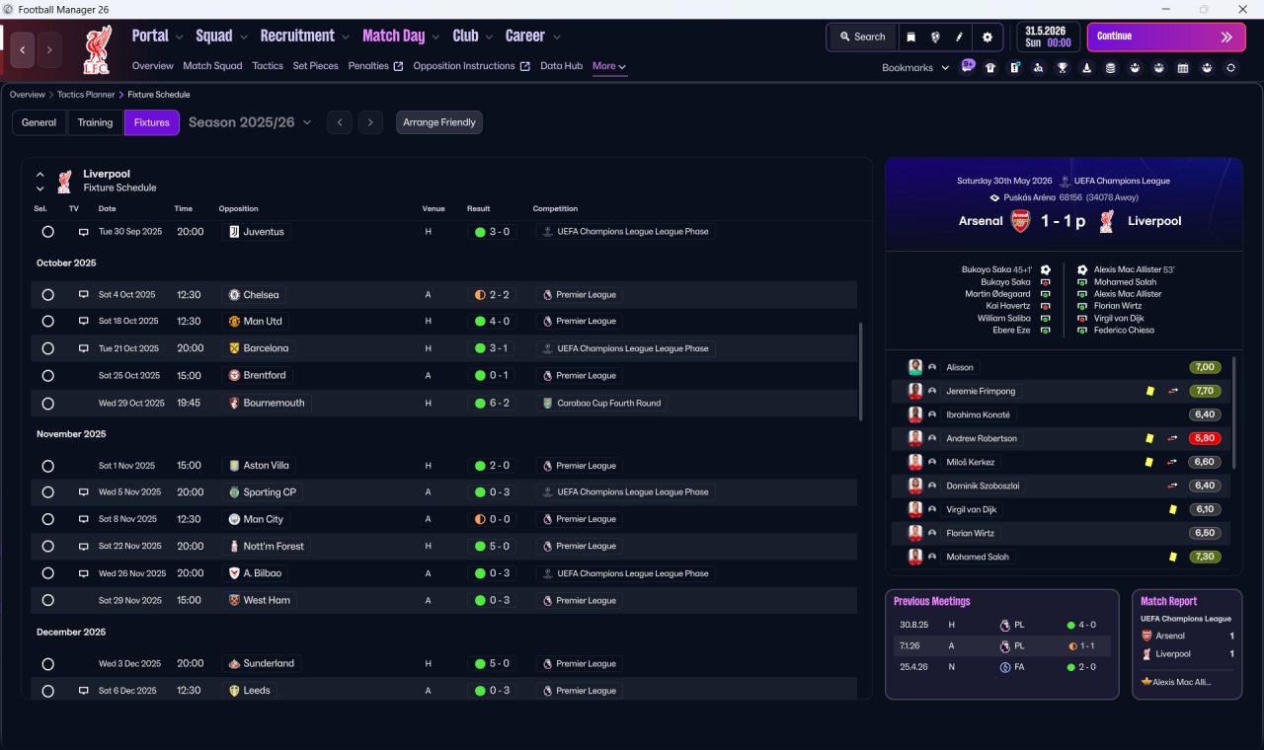Select the Brentford fixture radio button

point(47,376)
